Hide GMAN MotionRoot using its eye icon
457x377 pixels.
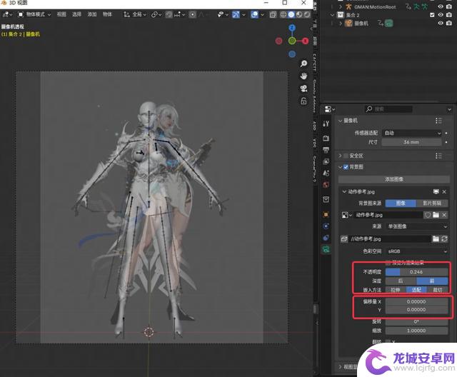point(441,6)
